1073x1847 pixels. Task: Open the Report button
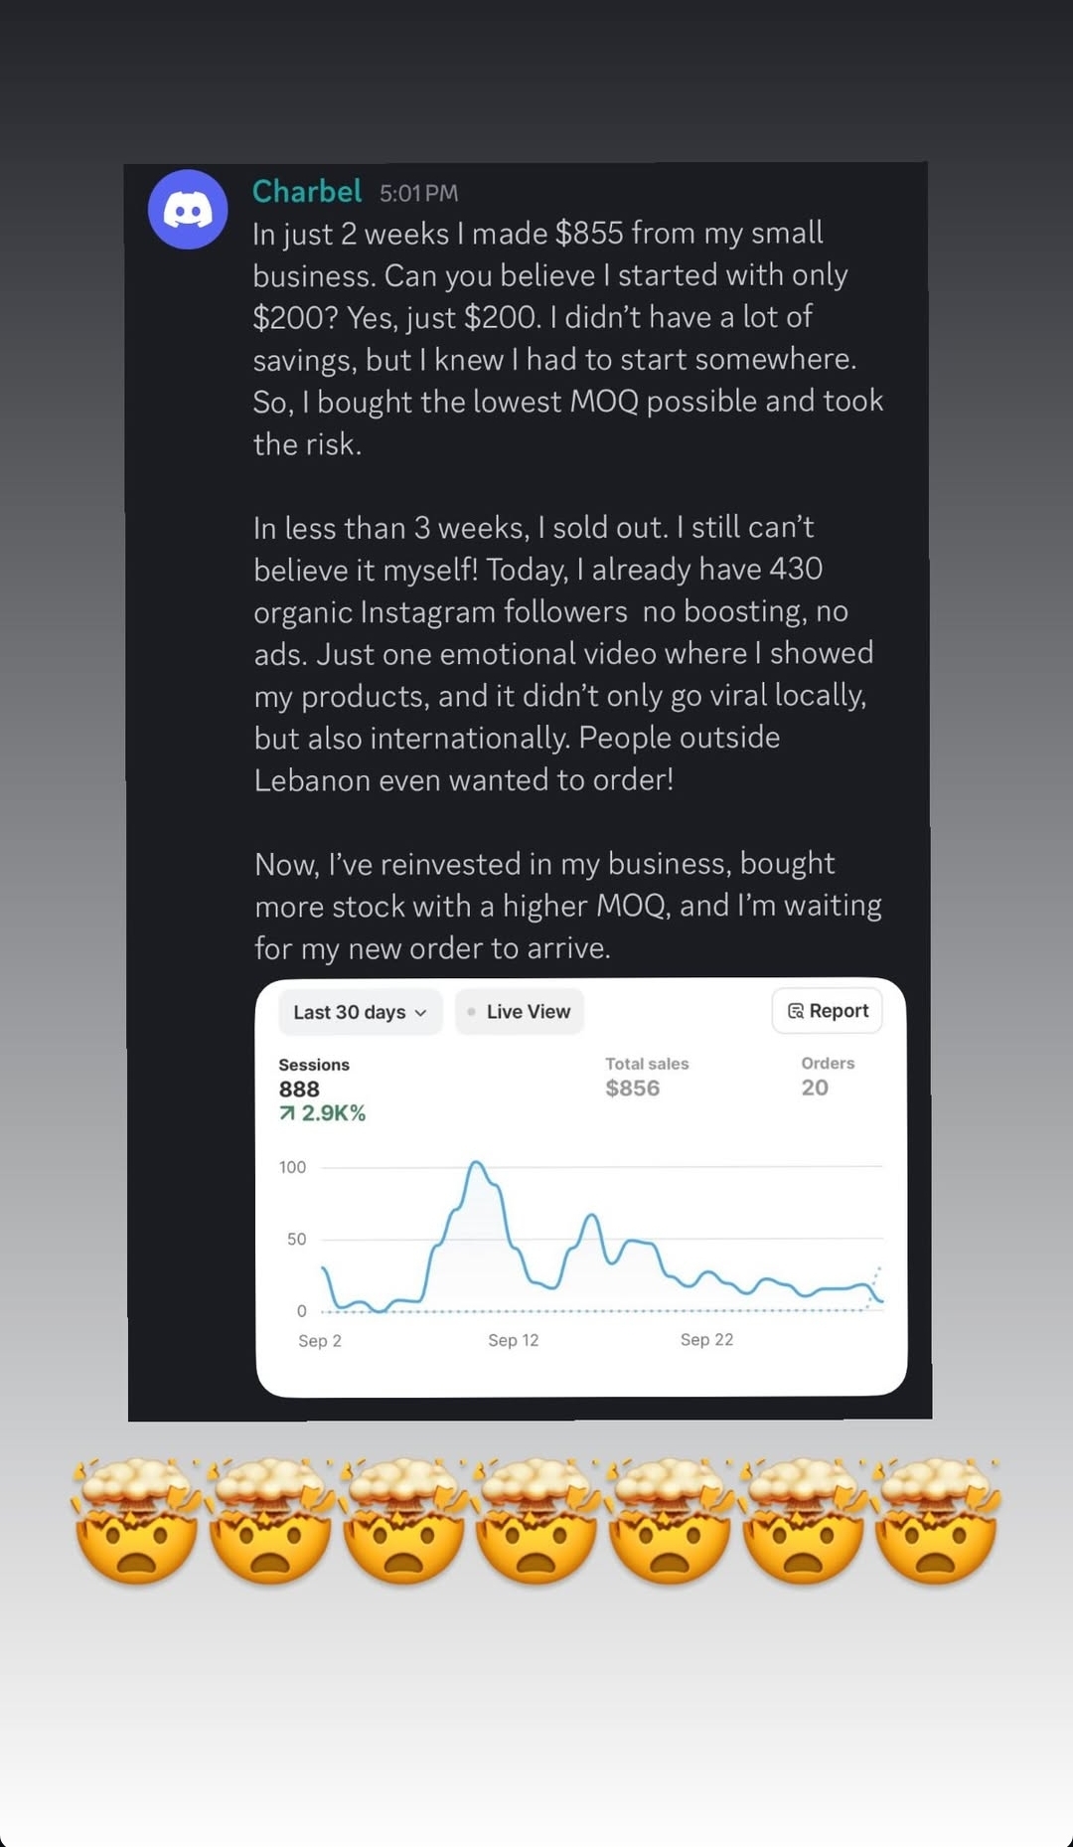pos(827,1011)
